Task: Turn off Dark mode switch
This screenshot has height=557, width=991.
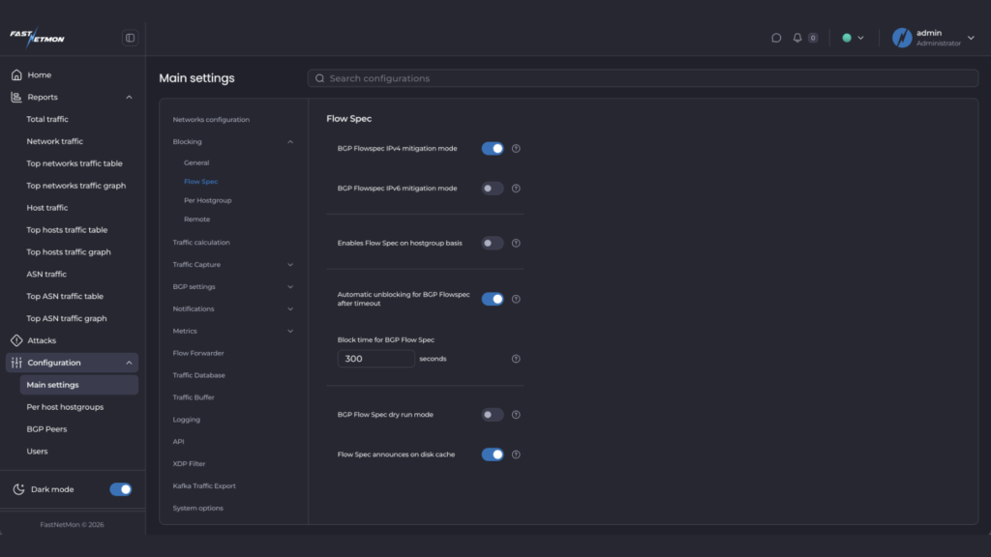Action: point(121,489)
